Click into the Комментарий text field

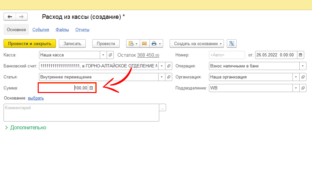click(81, 112)
